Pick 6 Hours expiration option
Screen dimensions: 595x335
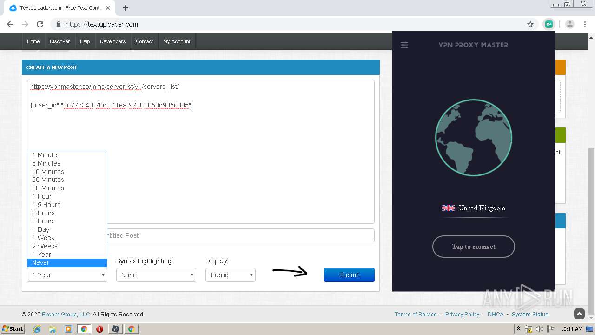pos(67,221)
